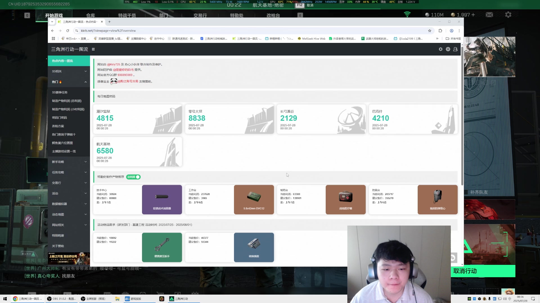This screenshot has height=303, width=540.
Task: Bookmark this page with star icon
Action: [x=429, y=31]
